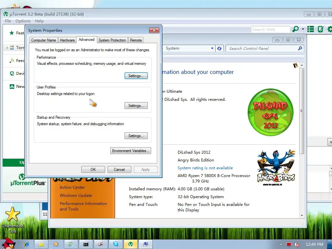The width and height of the screenshot is (332, 249).
Task: Click the muted volume tray icon
Action: 297,244
